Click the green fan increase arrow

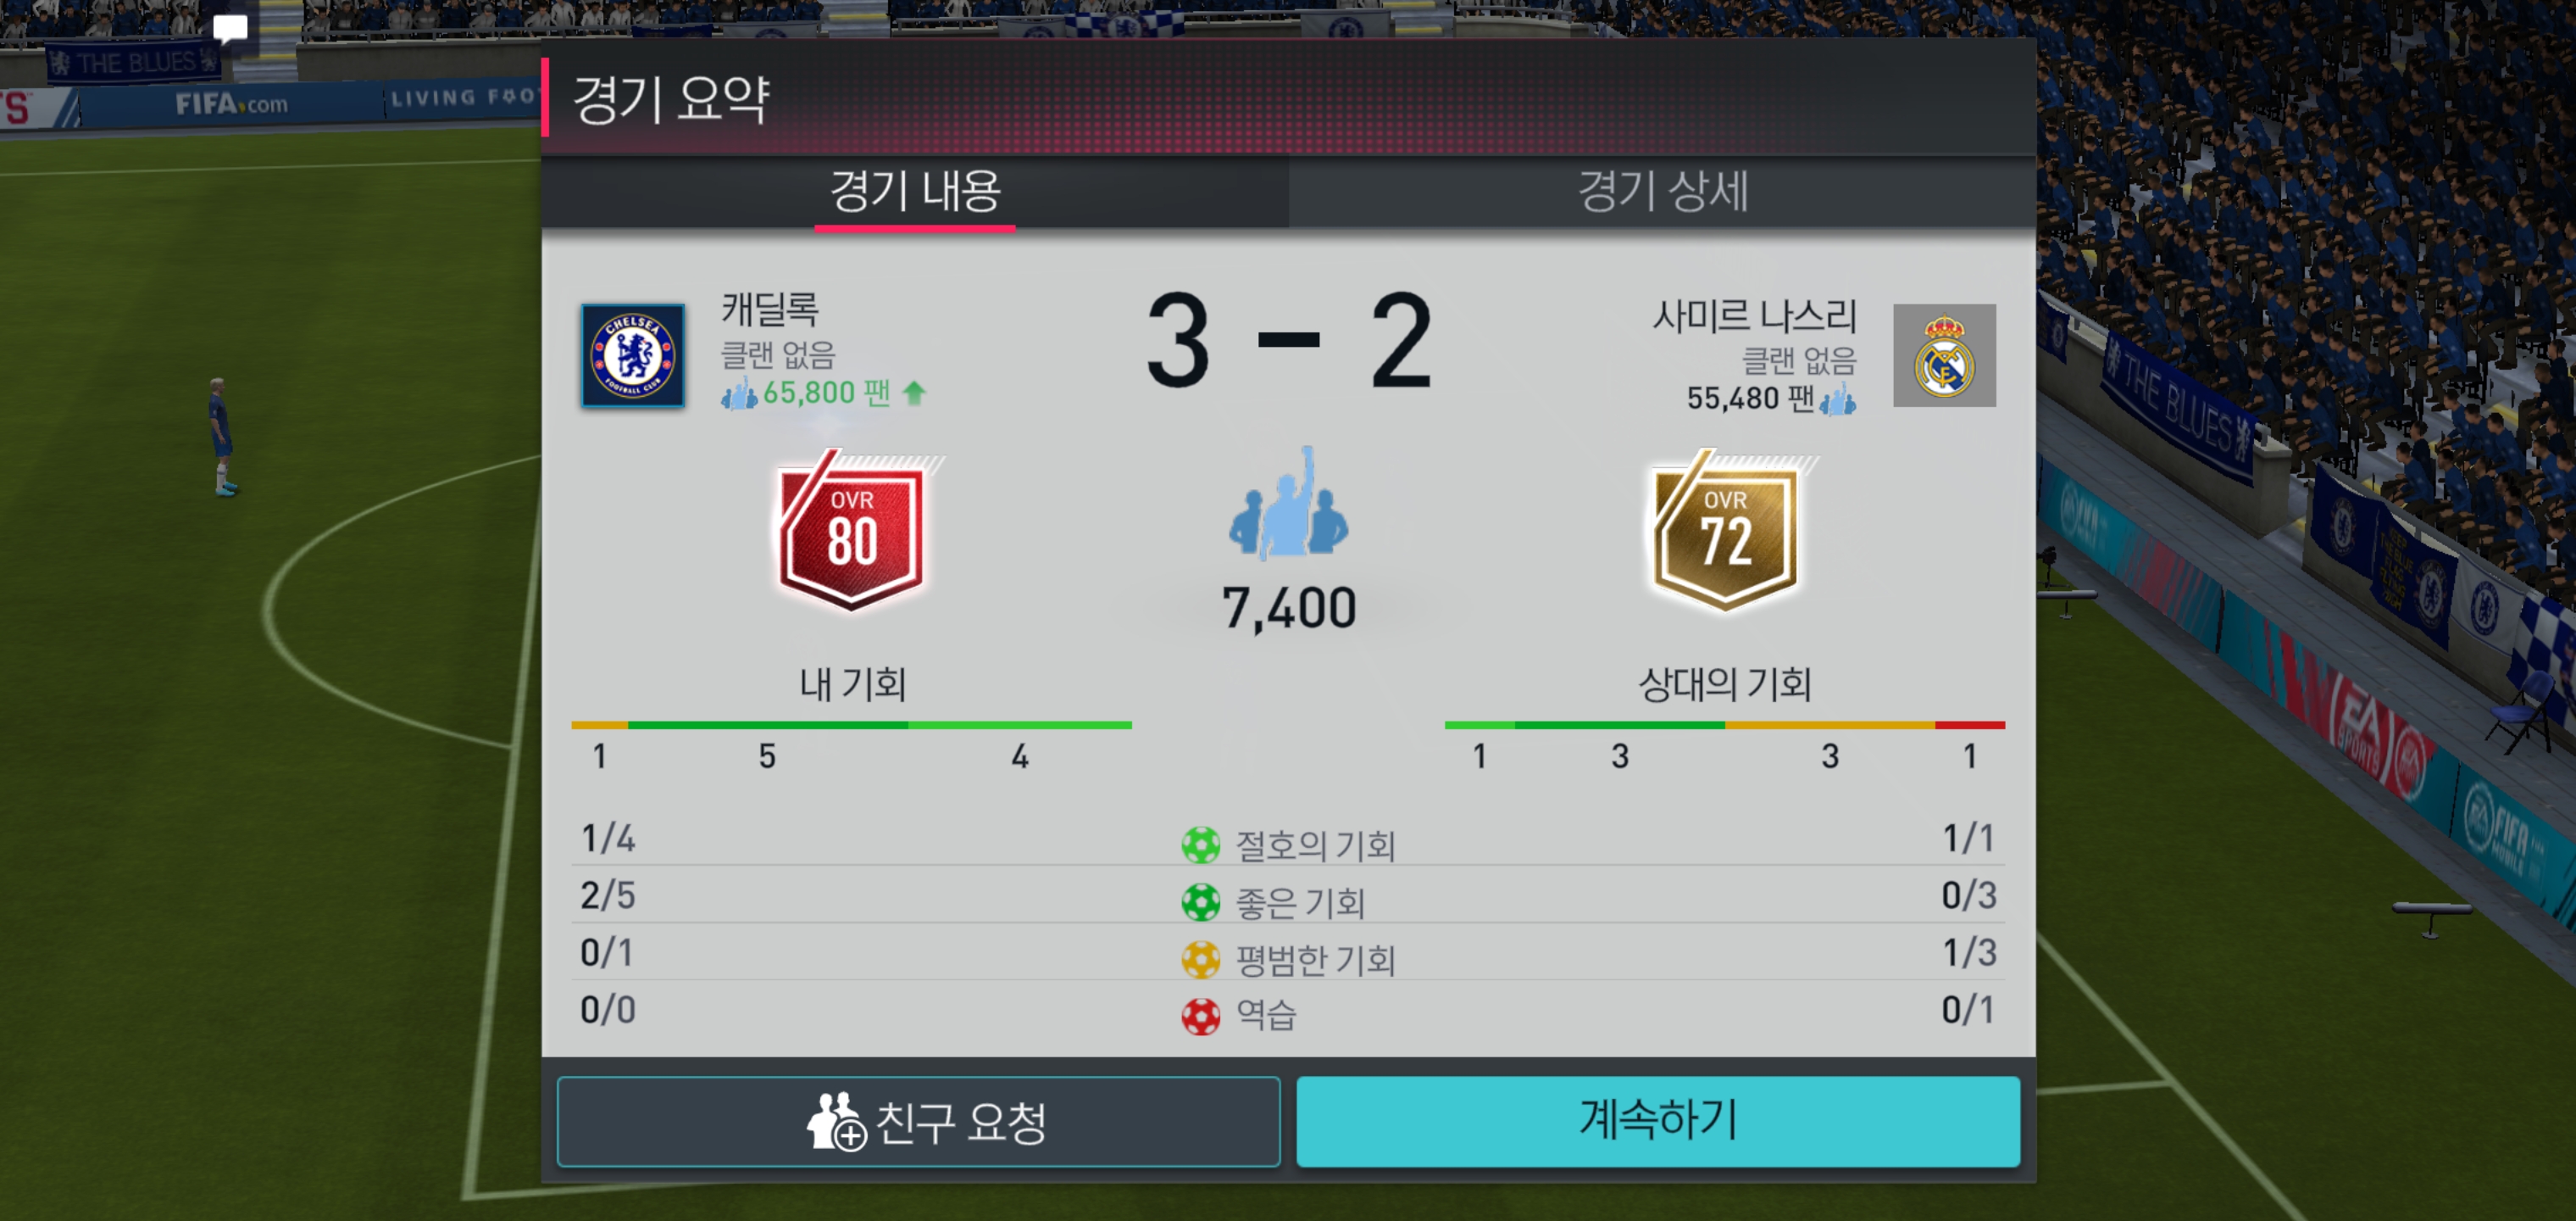click(913, 393)
